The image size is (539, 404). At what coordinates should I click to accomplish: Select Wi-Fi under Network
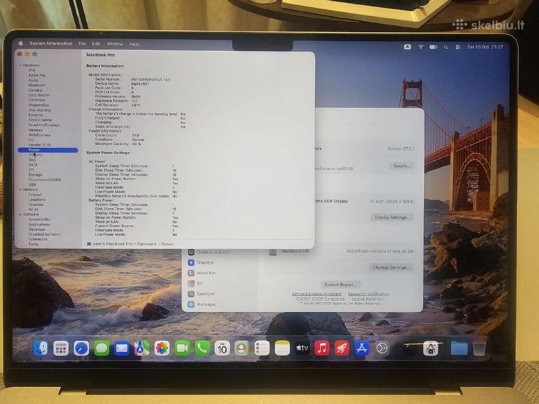tap(33, 210)
